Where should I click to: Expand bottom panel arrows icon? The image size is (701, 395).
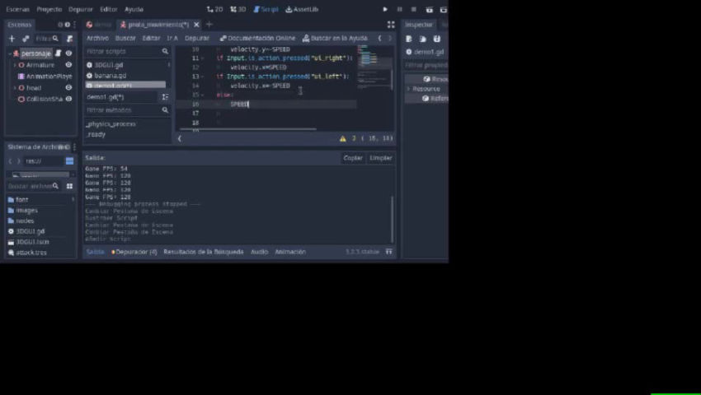coord(389,252)
